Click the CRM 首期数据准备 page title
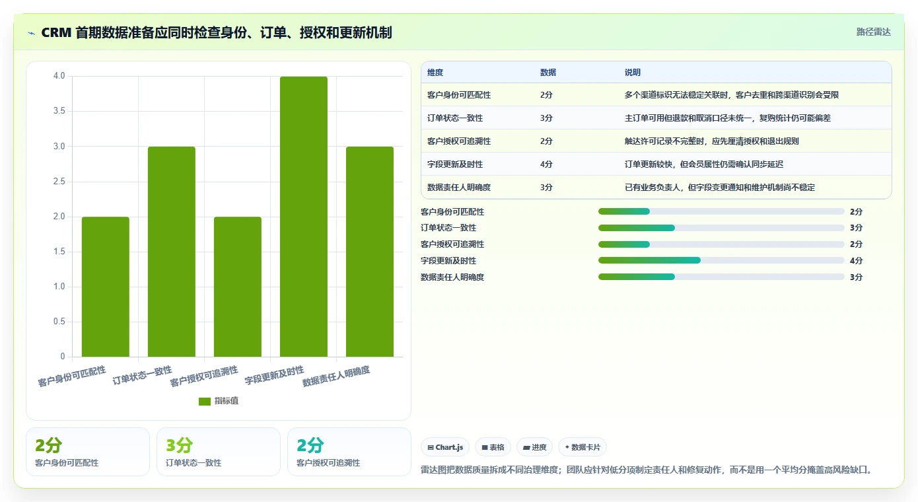 [x=217, y=32]
